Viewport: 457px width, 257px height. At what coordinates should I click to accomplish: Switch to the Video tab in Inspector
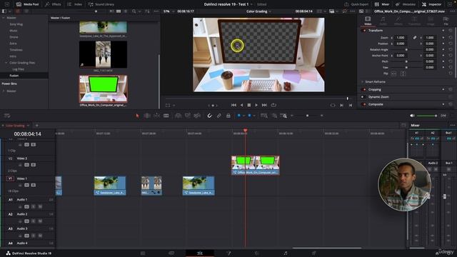(x=368, y=21)
